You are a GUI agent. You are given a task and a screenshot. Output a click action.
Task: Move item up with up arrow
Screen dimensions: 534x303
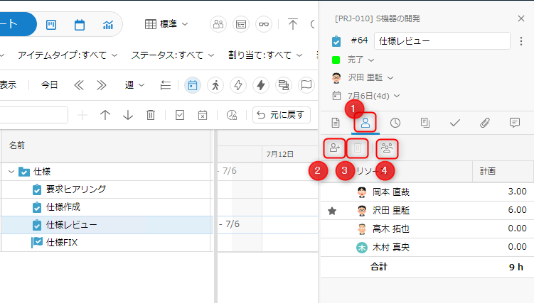coord(105,115)
